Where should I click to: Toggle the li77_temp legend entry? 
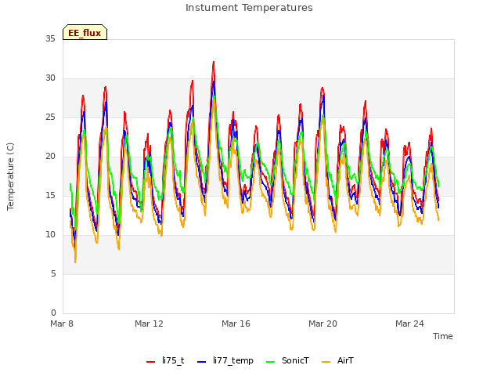(x=225, y=361)
